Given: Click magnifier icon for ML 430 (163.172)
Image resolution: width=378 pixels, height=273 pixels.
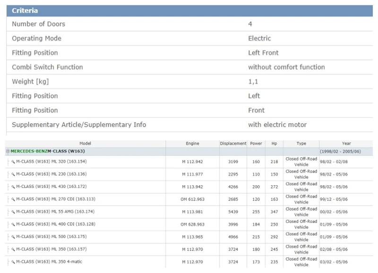Looking at the screenshot, I should pyautogui.click(x=13, y=187).
